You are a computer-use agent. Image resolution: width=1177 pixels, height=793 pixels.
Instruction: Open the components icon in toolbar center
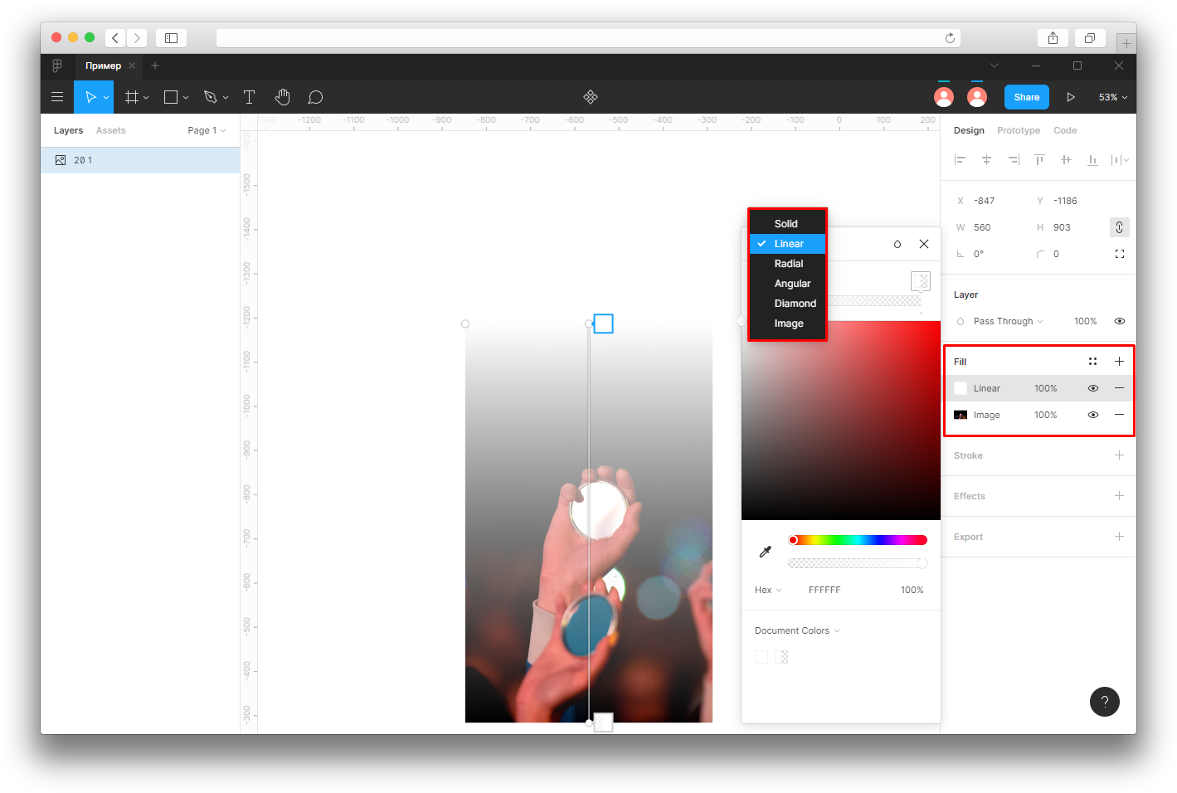(591, 97)
